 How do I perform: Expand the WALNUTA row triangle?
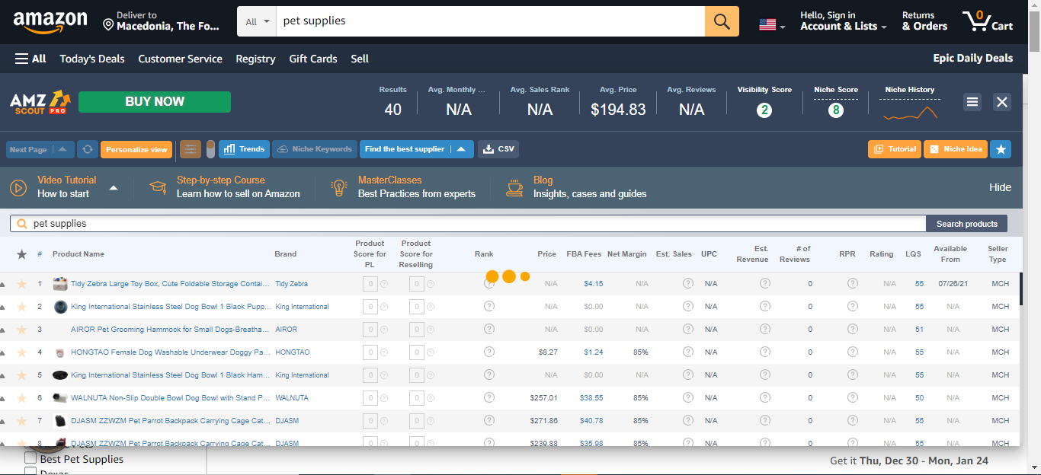[x=2, y=399]
